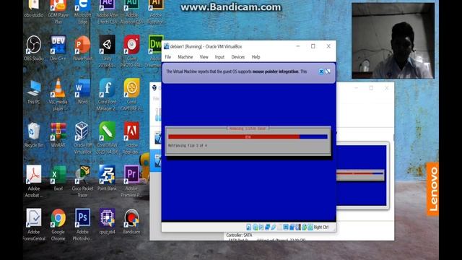Select the Oracle VM VirtualBox desktop shortcut

coord(82,138)
